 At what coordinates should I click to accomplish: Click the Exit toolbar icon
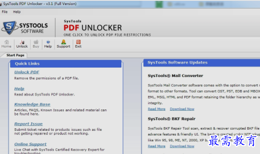(x=78, y=44)
